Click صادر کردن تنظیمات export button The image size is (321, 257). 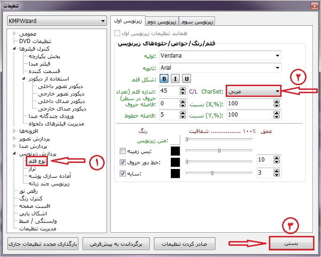click(184, 244)
